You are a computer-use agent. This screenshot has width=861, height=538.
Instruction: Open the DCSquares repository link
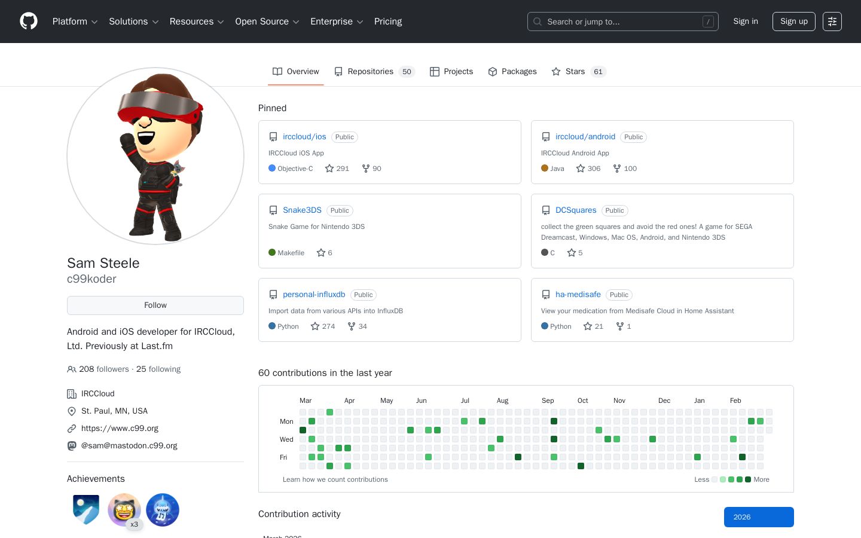pos(576,210)
